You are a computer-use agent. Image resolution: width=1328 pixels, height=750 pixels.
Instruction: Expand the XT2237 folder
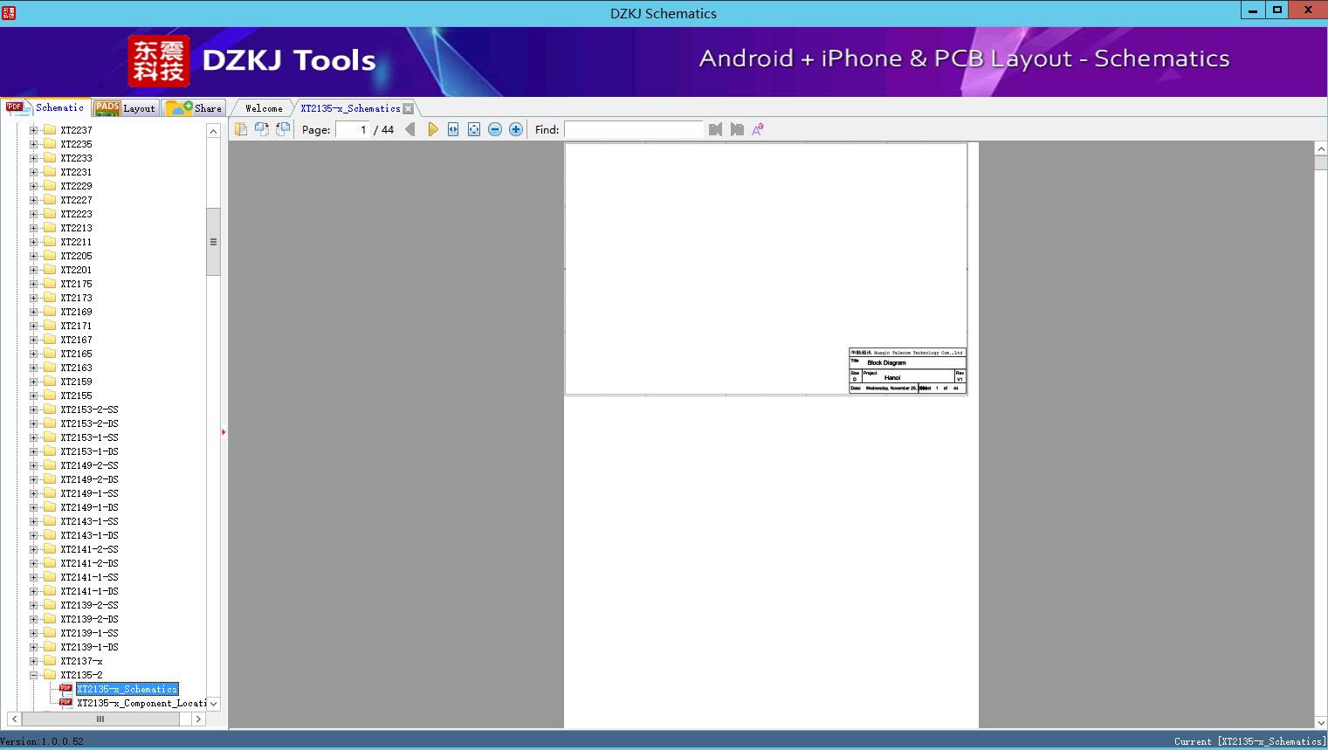tap(34, 130)
